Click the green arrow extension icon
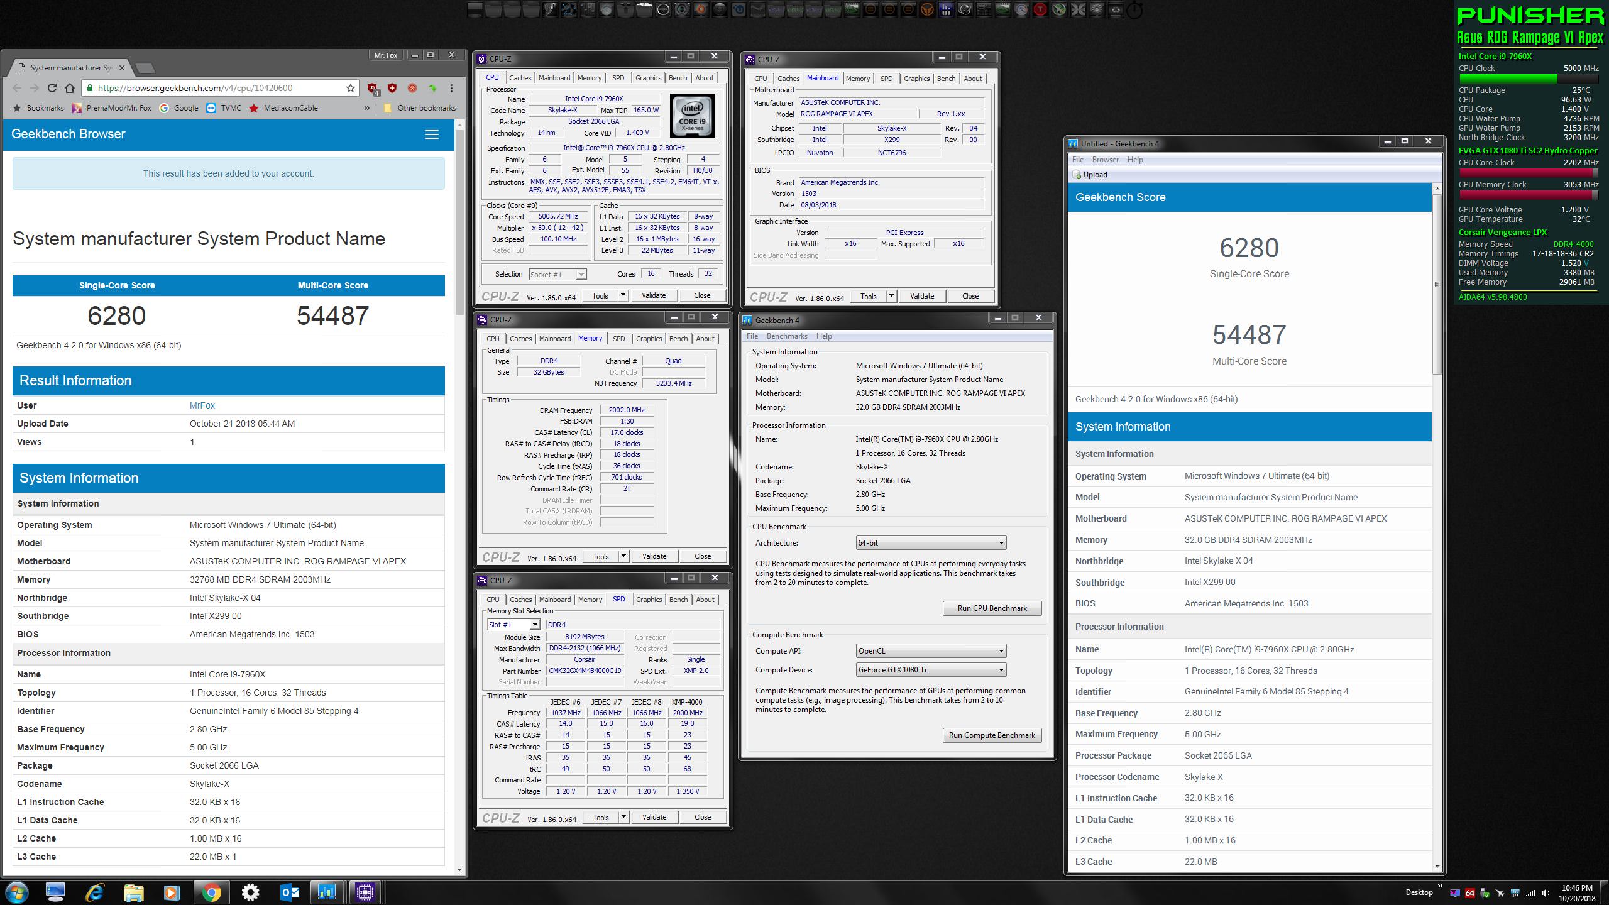The image size is (1609, 905). tap(432, 88)
